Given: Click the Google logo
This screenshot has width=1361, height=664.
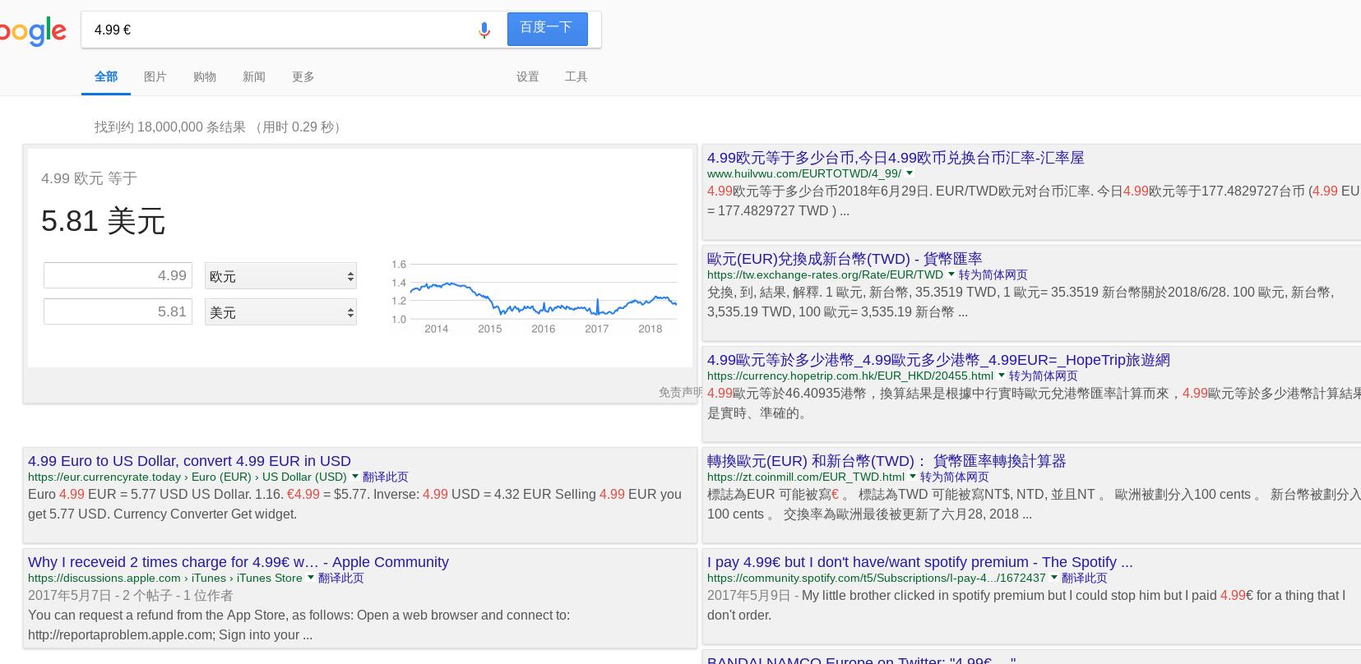Looking at the screenshot, I should tap(33, 31).
